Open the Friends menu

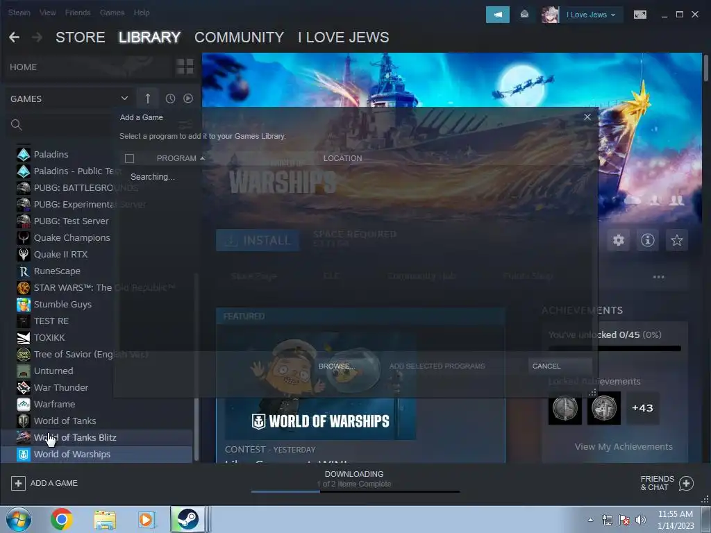tap(78, 12)
